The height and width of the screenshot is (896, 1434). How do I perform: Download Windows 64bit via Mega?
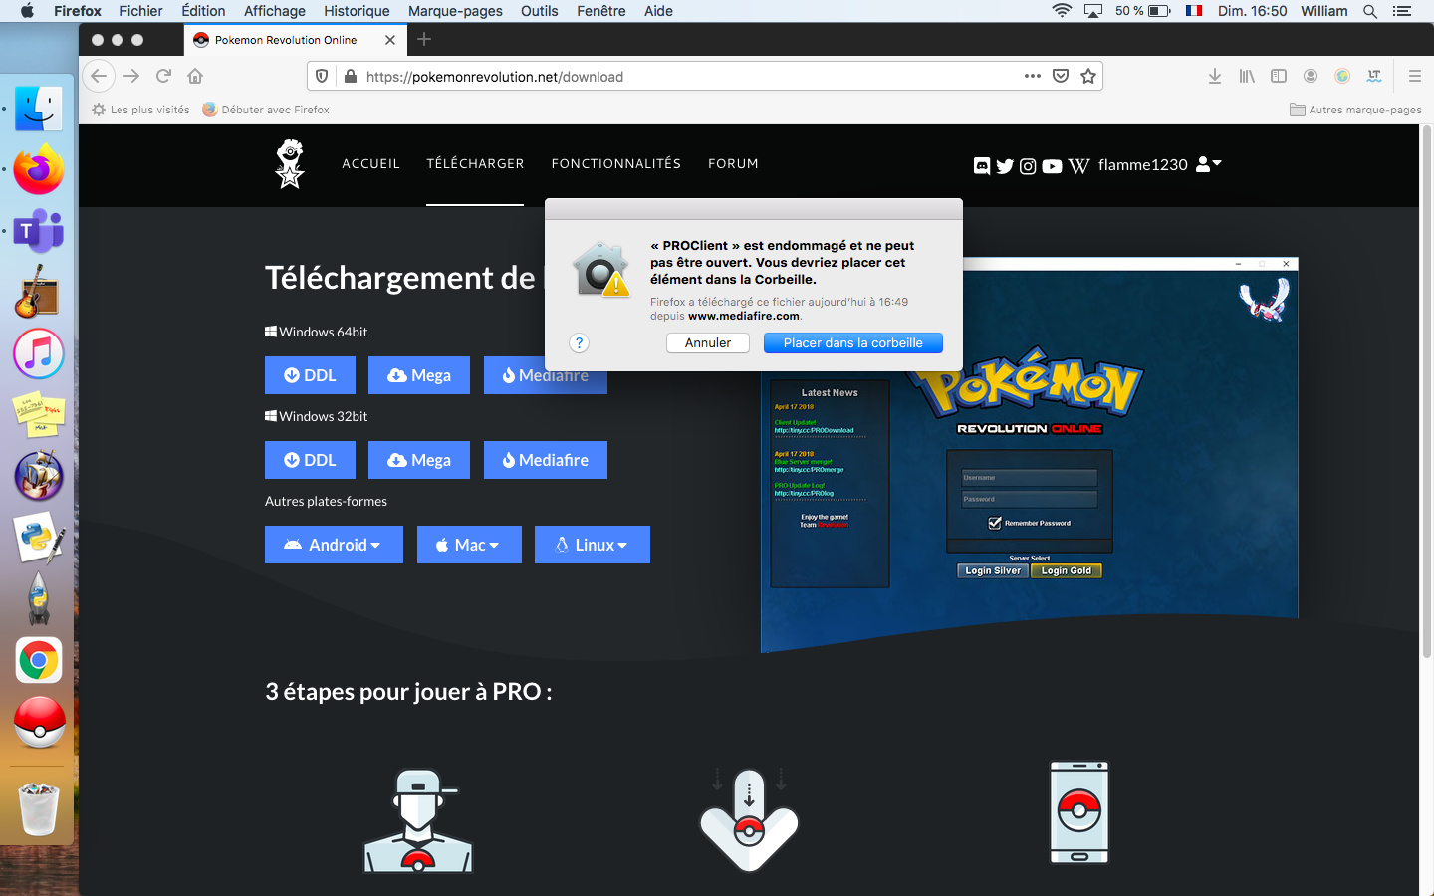[x=419, y=375]
